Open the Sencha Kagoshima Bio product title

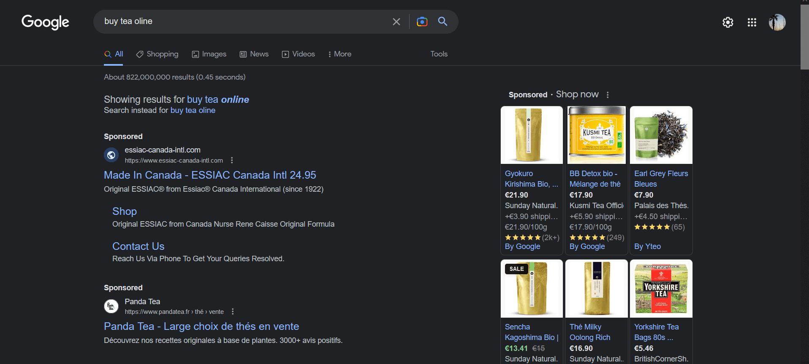tap(532, 332)
